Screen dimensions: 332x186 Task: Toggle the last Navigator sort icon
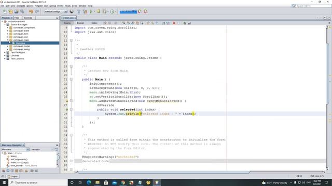[36, 171]
